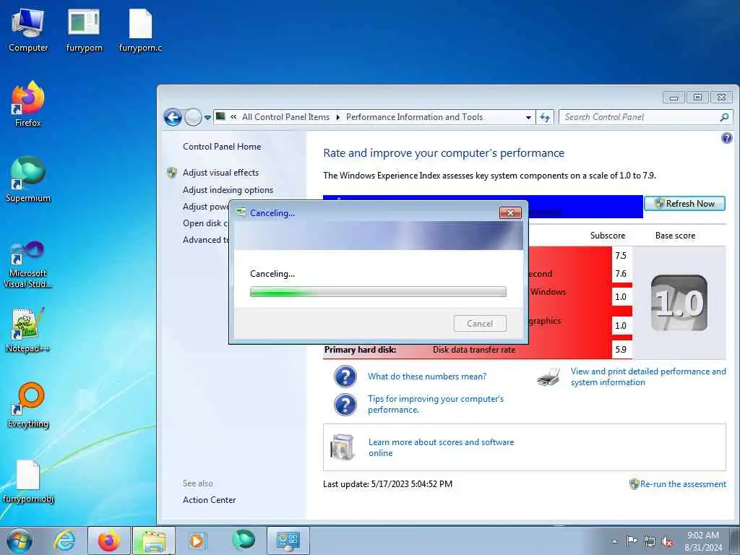Click the forward navigation button
This screenshot has height=555, width=740.
(x=193, y=117)
